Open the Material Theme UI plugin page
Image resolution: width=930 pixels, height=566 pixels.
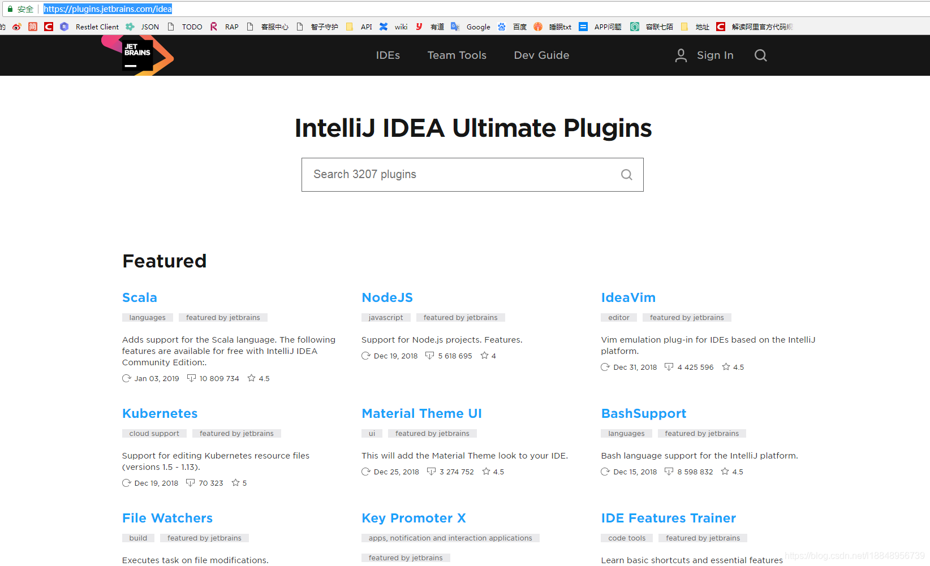click(x=422, y=413)
